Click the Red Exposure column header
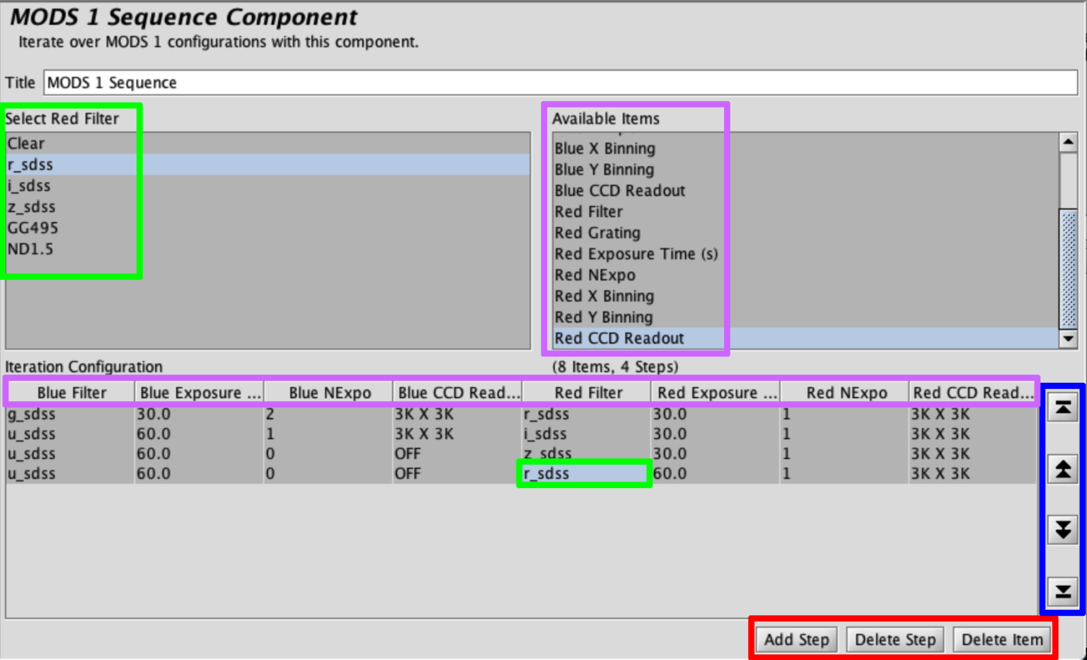 pos(715,393)
